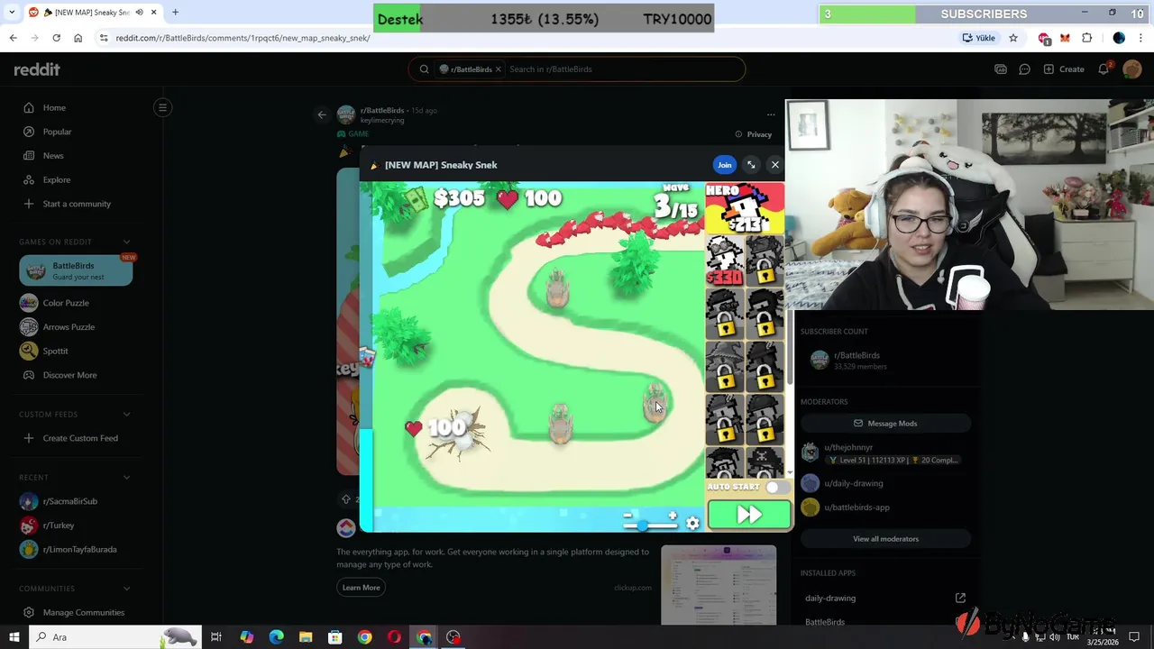This screenshot has height=649, width=1154.
Task: Select the sunglasses bird tower costing $330
Action: 725,261
